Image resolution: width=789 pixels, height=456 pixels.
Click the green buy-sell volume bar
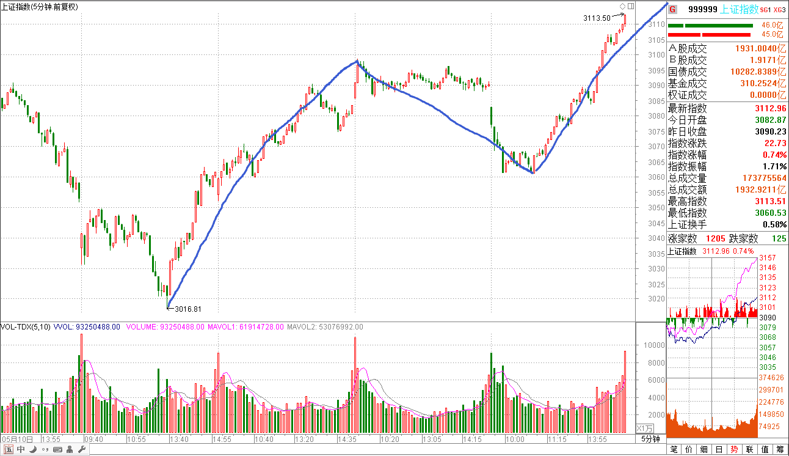pos(711,26)
